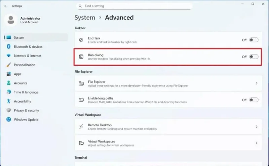Click the Accounts person icon
The image size is (269, 166).
(9, 83)
